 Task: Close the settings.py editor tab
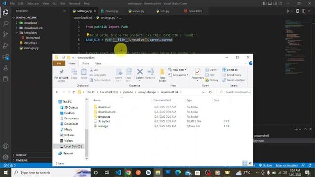click(x=95, y=11)
